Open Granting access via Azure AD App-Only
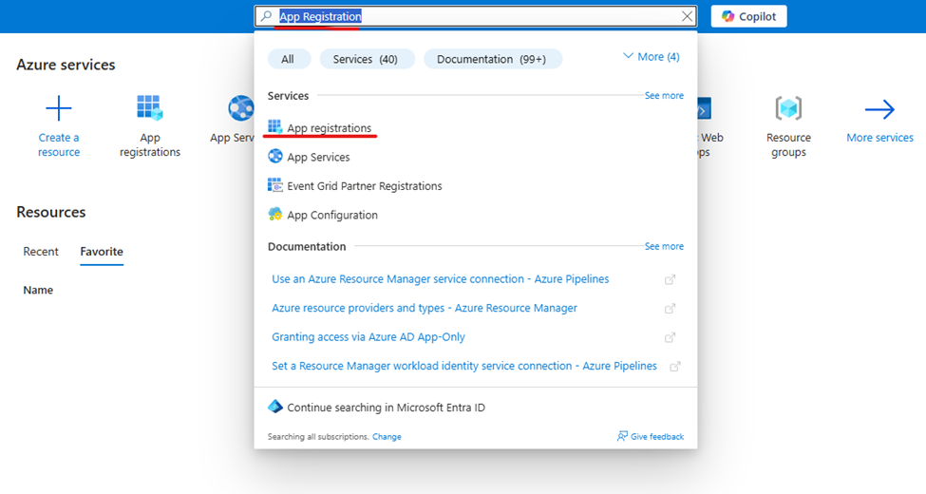 (x=369, y=337)
